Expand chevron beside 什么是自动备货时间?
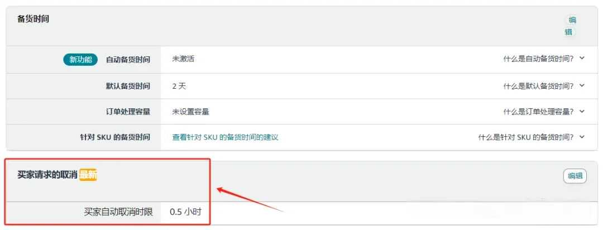603x230 pixels. (x=582, y=58)
